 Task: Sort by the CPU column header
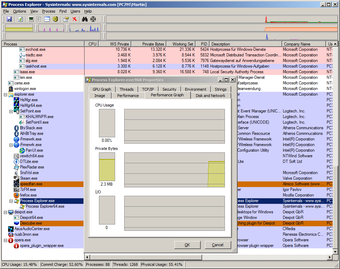pyautogui.click(x=92, y=44)
